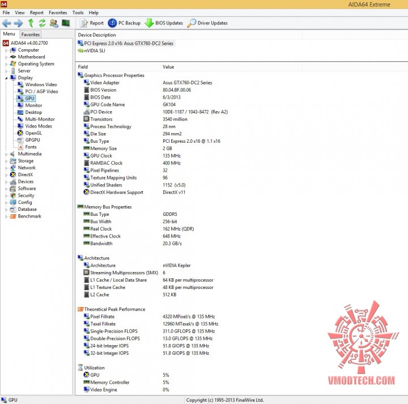Click the BIOS Version chip icon
The image size is (408, 404).
coord(87,90)
